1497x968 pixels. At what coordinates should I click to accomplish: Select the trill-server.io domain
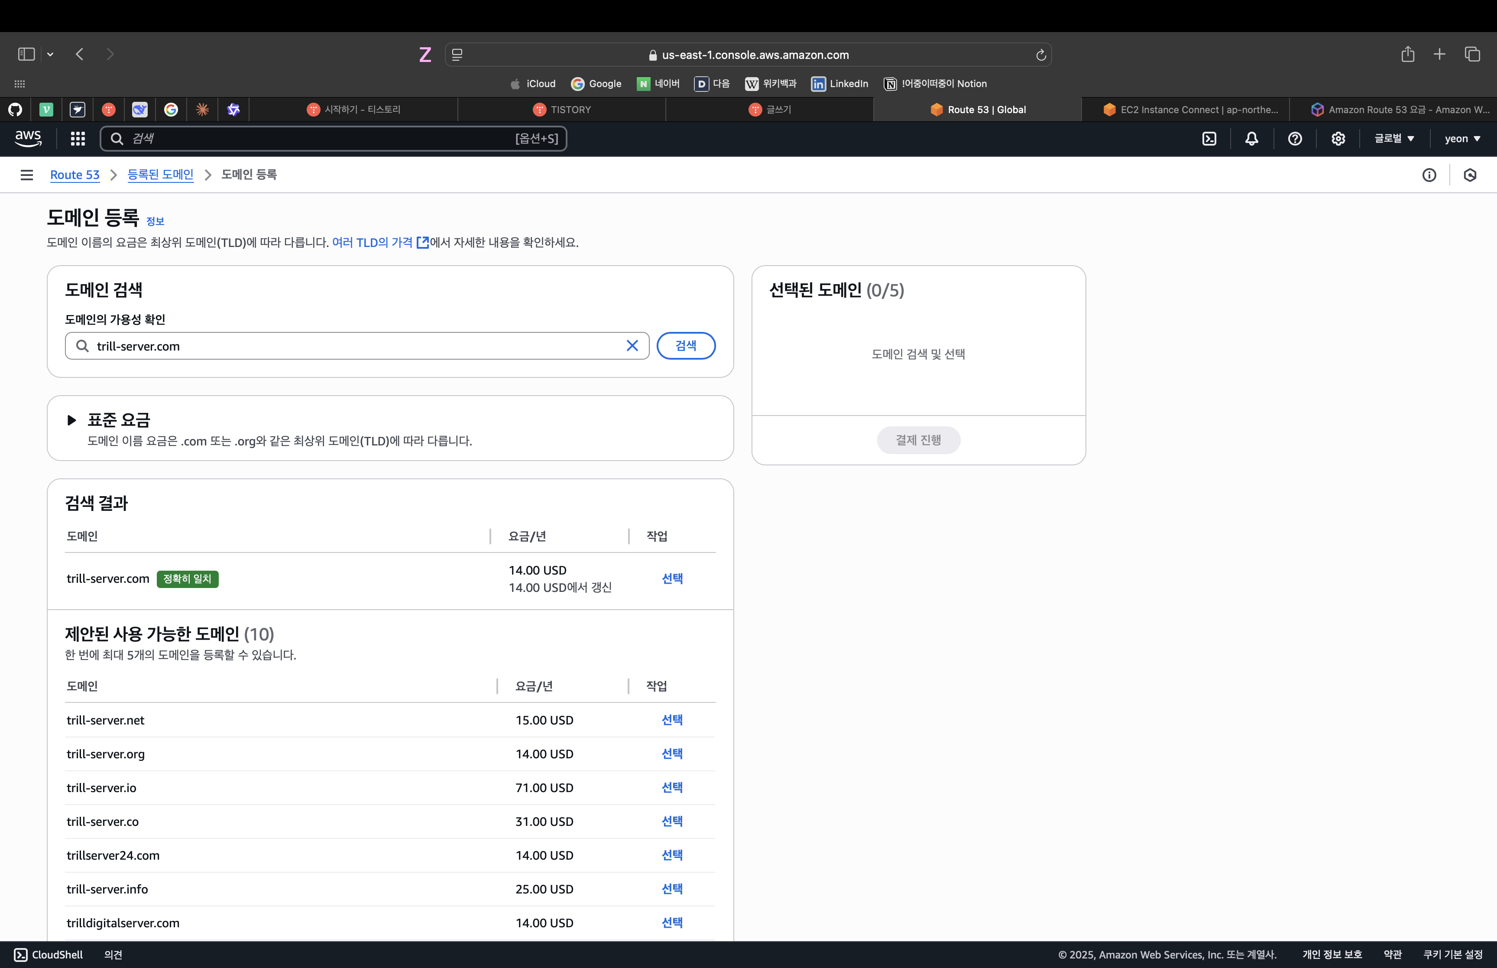point(671,788)
